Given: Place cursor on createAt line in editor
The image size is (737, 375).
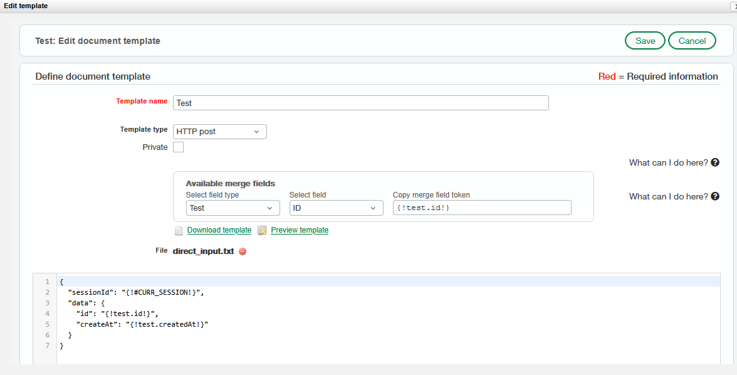Looking at the screenshot, I should [142, 324].
